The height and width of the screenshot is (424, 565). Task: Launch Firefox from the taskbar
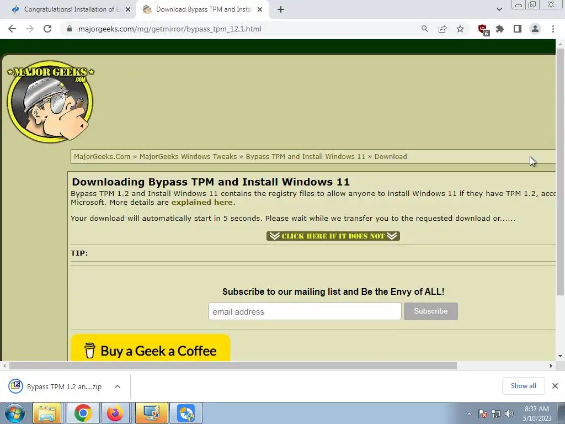tap(115, 413)
